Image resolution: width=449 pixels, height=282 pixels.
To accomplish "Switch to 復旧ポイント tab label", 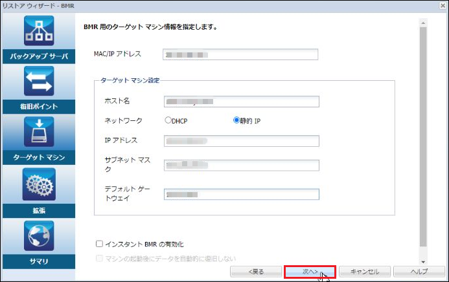I will pos(39,107).
